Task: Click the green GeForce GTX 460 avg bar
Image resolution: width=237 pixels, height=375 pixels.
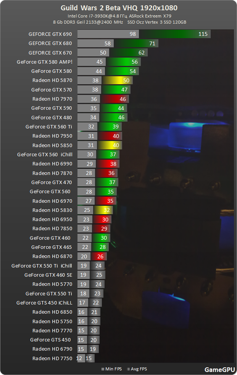Action: coord(101,238)
